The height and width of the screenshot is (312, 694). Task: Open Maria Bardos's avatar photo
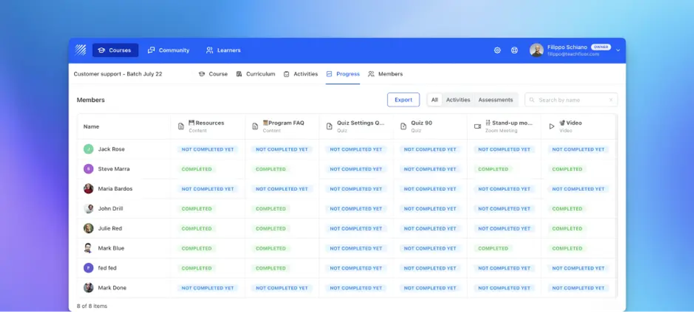point(88,188)
